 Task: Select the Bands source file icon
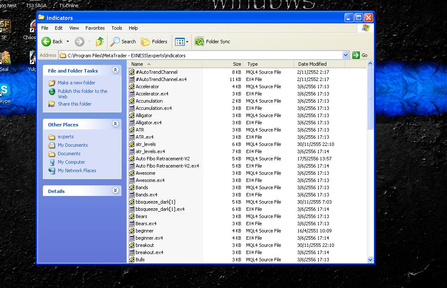point(131,187)
